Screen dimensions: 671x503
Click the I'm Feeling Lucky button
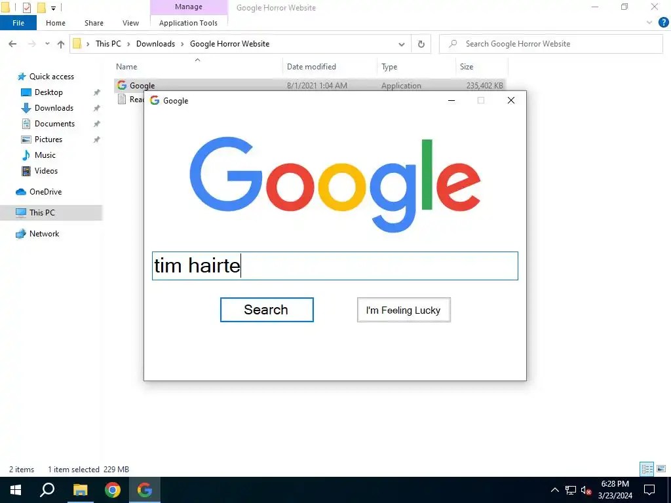pos(404,310)
